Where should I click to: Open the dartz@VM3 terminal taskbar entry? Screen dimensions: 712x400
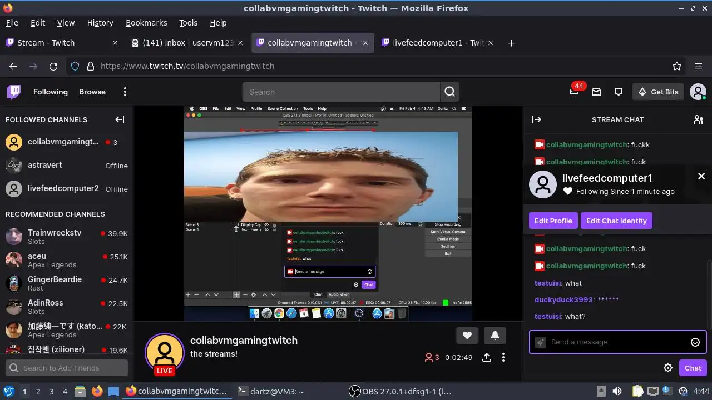tap(271, 391)
